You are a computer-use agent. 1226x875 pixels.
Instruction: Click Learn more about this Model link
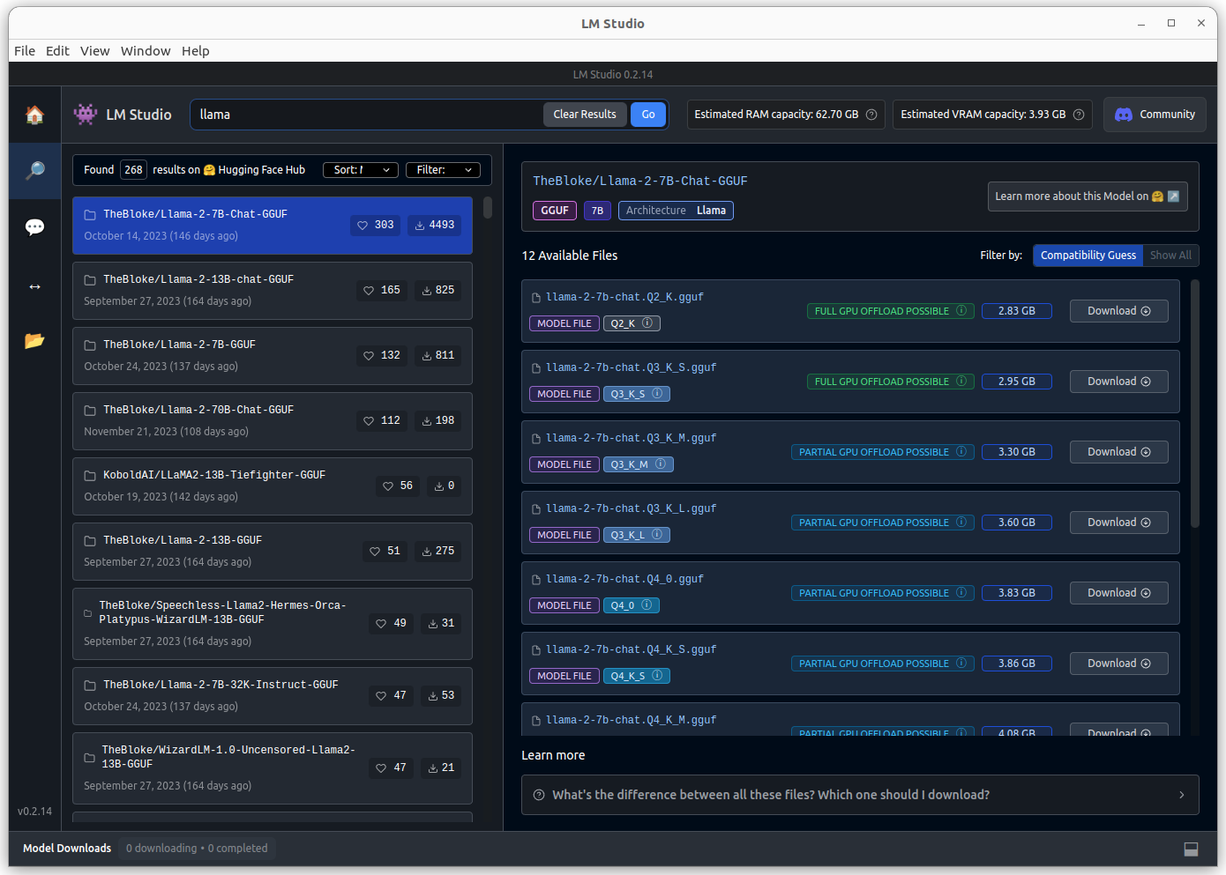pyautogui.click(x=1088, y=197)
